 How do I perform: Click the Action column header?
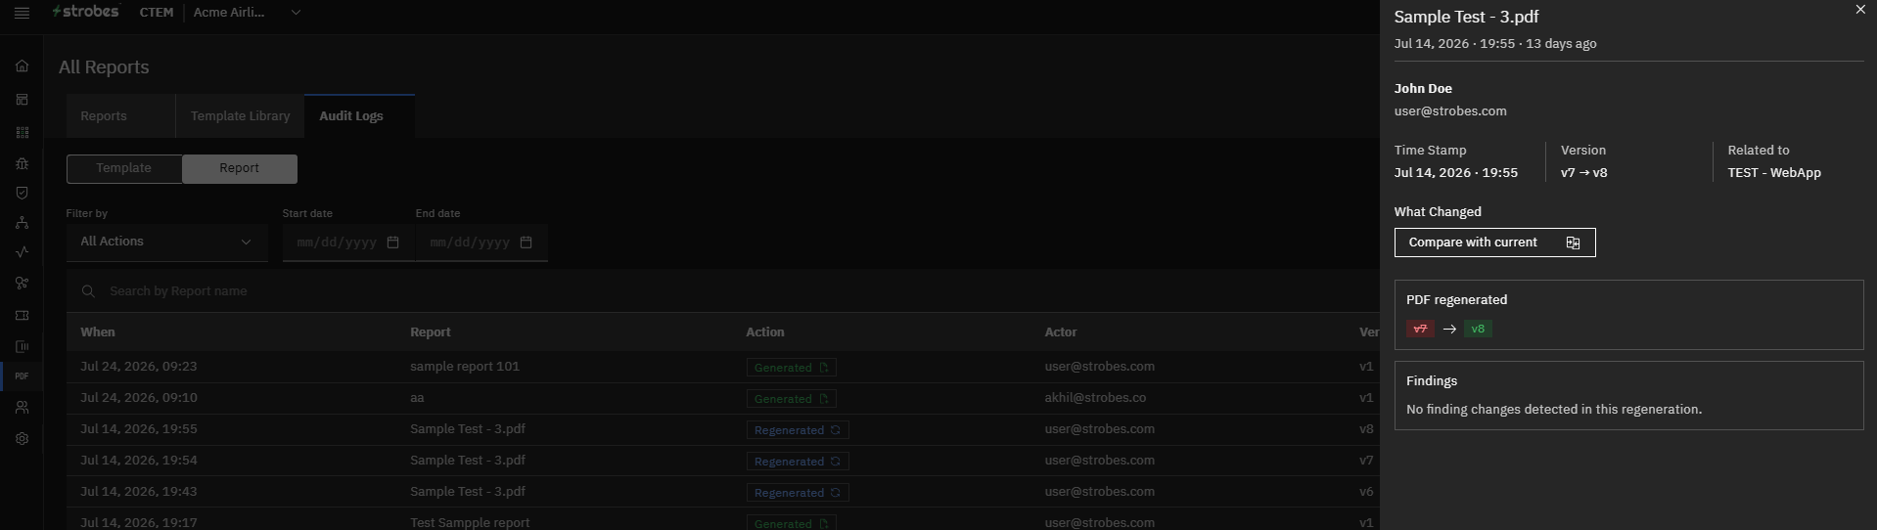765,332
